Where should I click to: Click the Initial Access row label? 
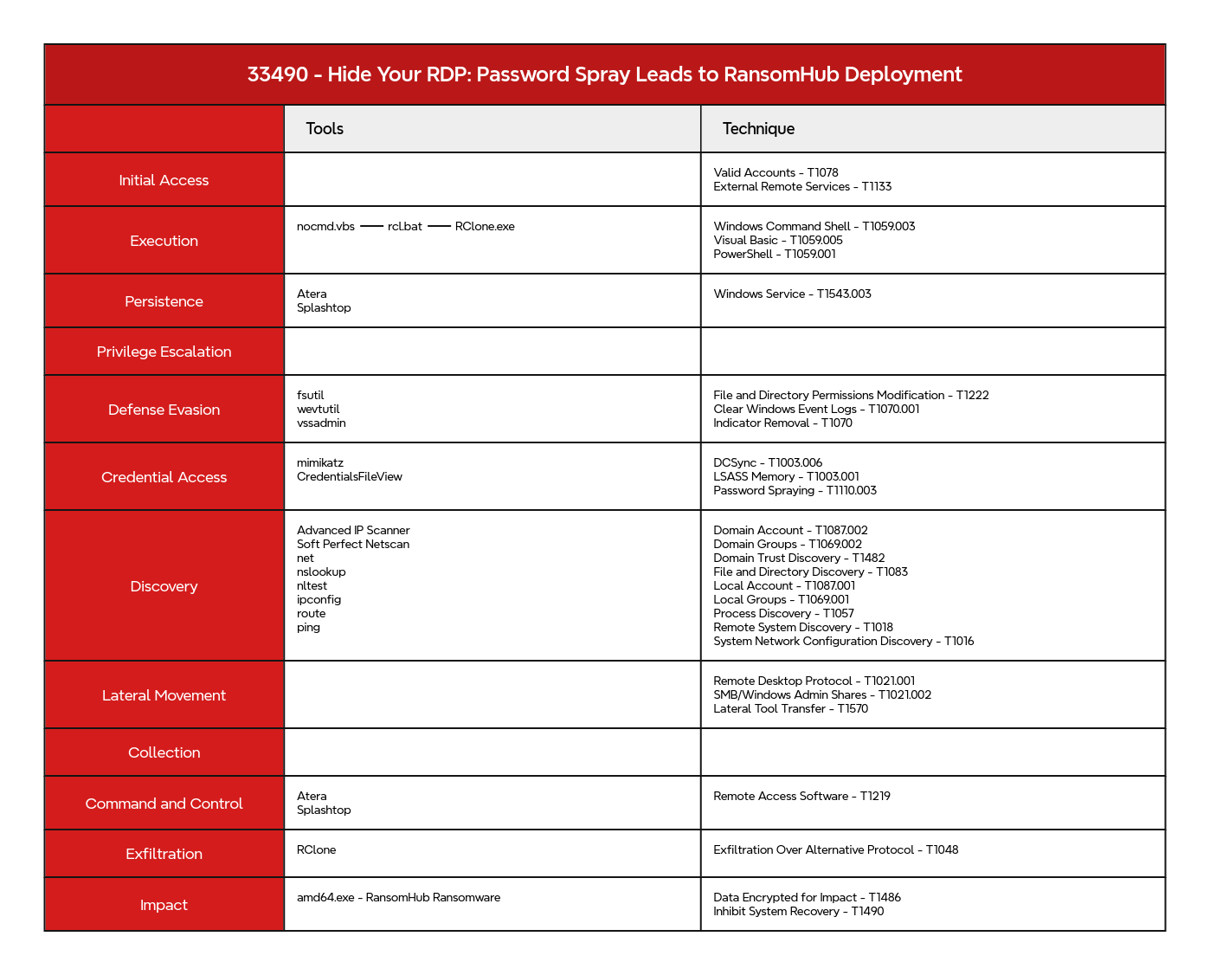(164, 180)
